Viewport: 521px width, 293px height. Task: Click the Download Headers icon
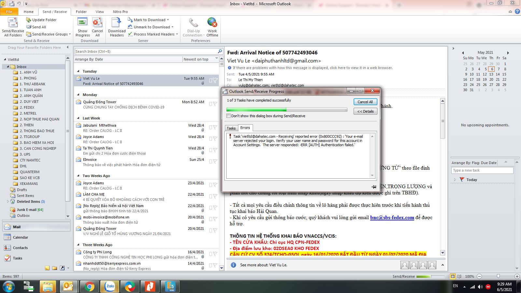[117, 27]
